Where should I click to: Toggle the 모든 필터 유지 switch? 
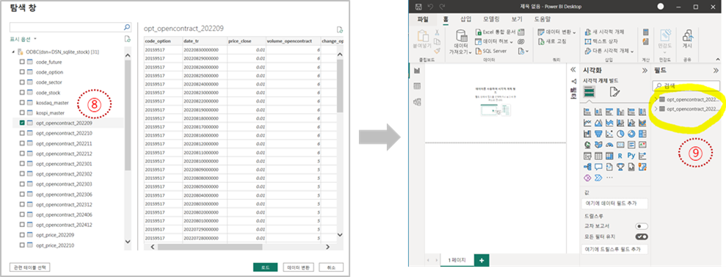point(642,237)
